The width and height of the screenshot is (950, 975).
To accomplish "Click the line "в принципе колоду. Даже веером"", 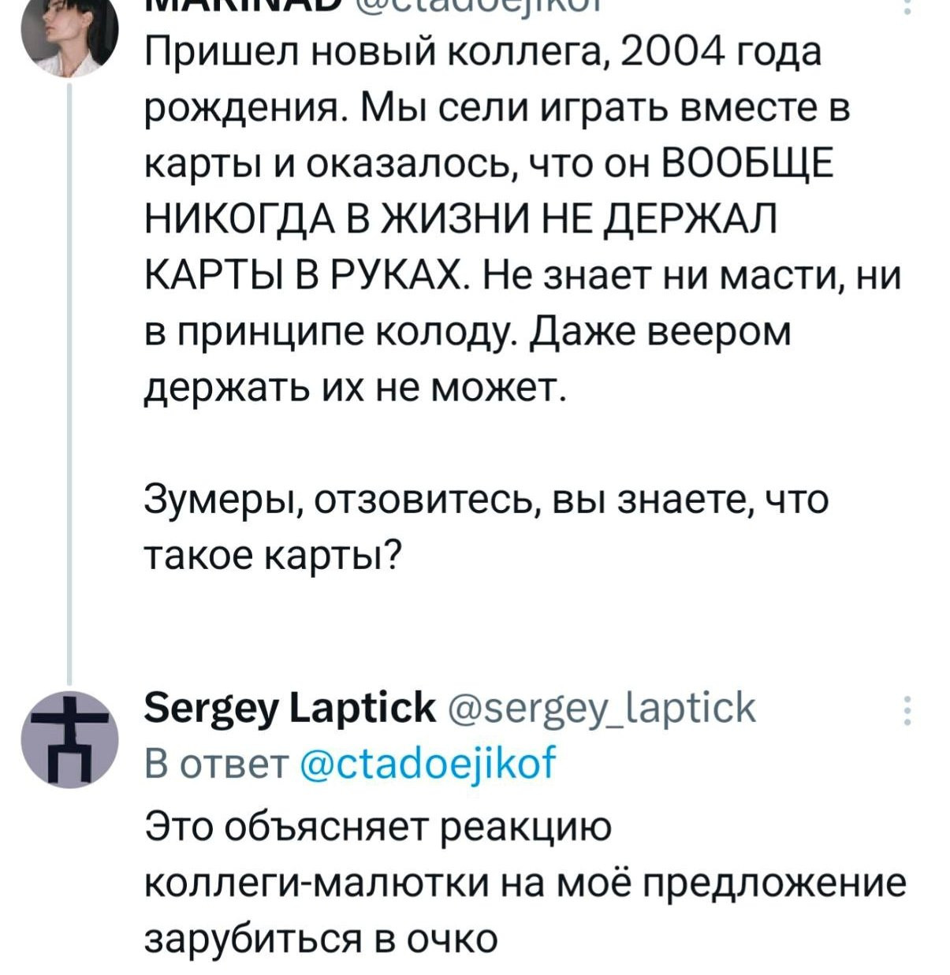I will 468,332.
